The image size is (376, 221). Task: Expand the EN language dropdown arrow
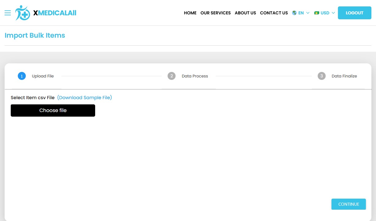[x=308, y=13]
